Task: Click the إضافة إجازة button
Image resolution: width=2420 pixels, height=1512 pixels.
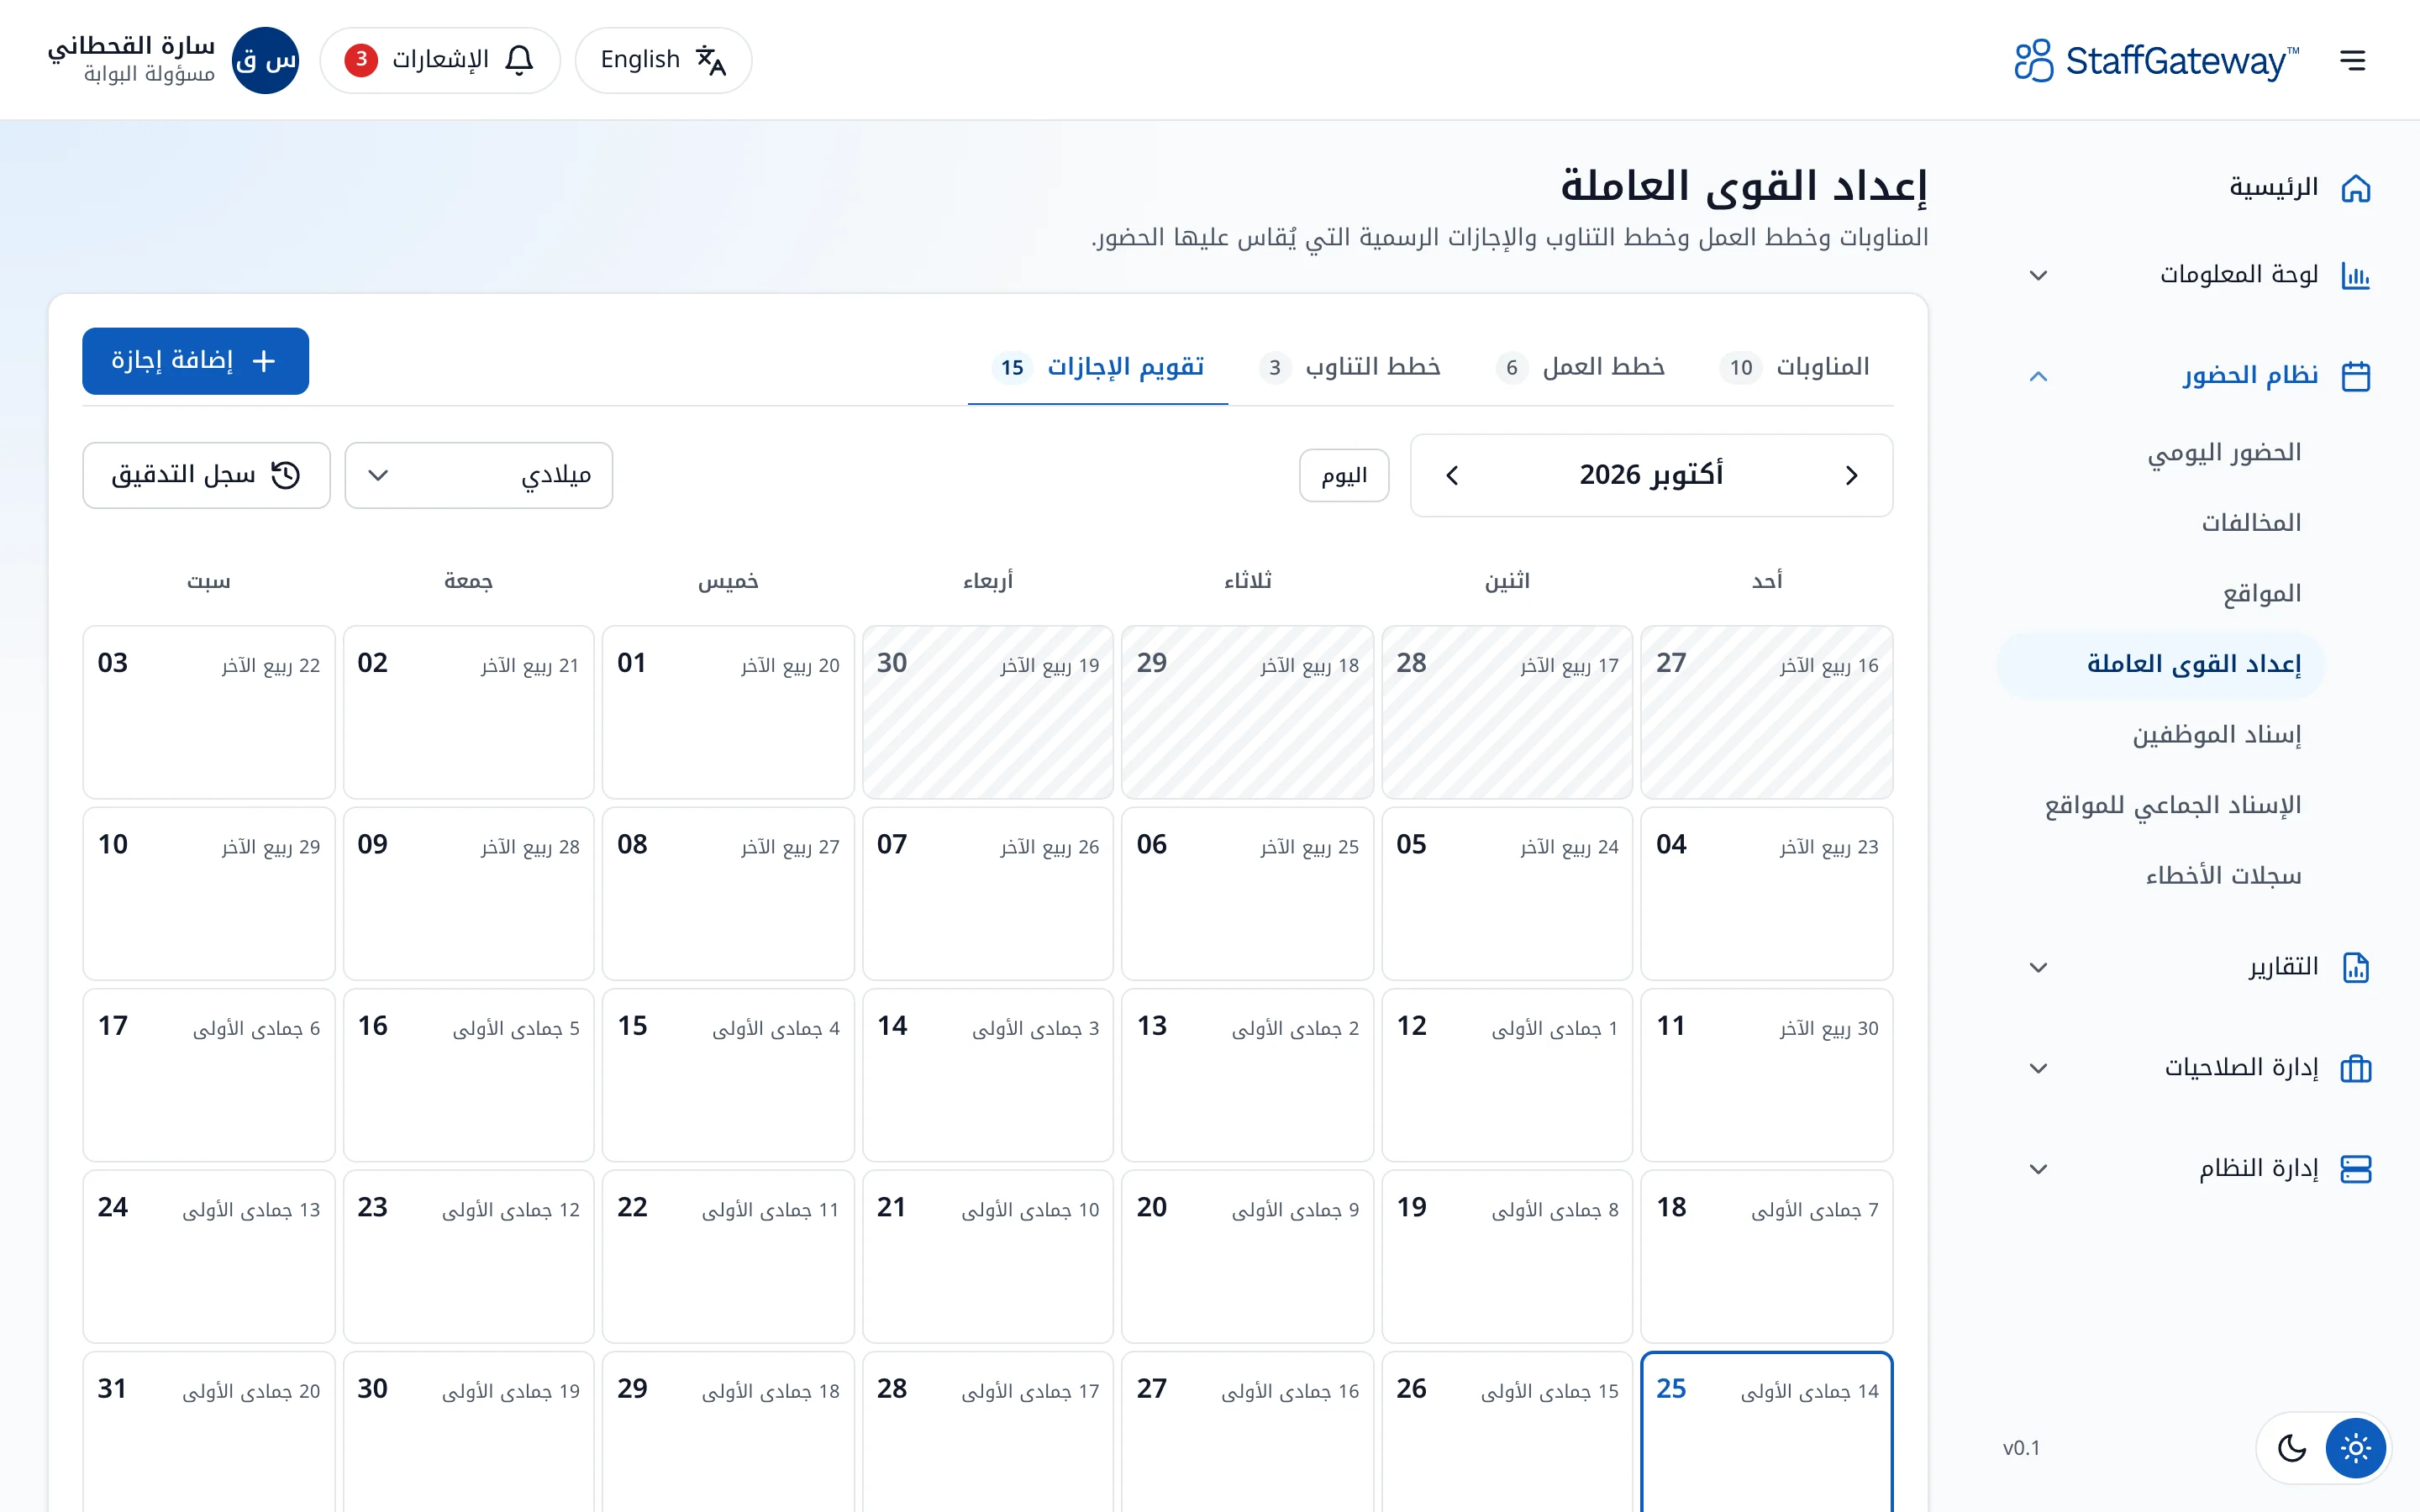Action: pyautogui.click(x=196, y=361)
